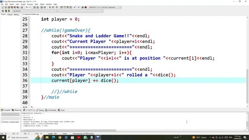Click the Print toolbar icon
Image resolution: width=249 pixels, height=140 pixels.
tap(22, 7)
